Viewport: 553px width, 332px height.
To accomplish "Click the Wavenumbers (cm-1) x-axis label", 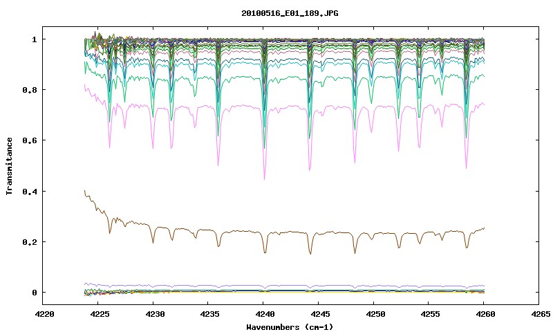I will point(290,327).
